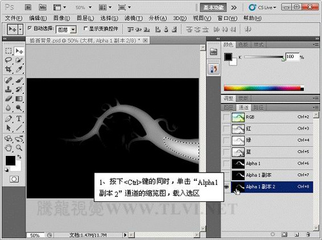322x240 pixels.
Task: Click the foreground color swatch in toolbox
Action: [10, 160]
